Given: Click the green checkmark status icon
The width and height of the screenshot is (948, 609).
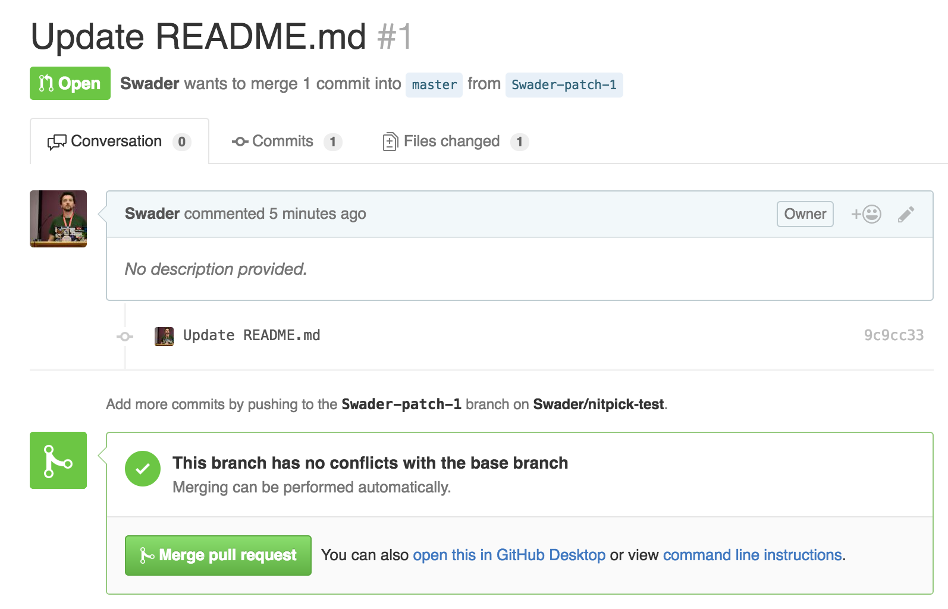Looking at the screenshot, I should (x=143, y=469).
